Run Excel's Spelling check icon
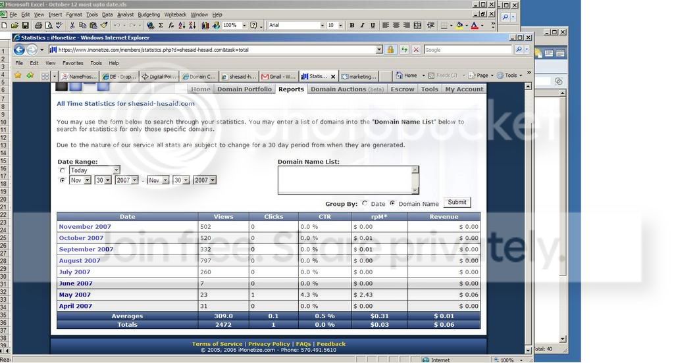Image resolution: width=674 pixels, height=363 pixels. coord(59,26)
